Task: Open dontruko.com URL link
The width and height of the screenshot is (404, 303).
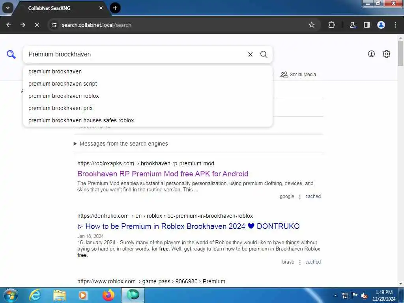Action: pyautogui.click(x=165, y=216)
